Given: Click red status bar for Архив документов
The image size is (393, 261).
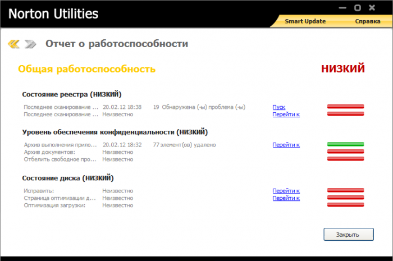Looking at the screenshot, I should coord(345,152).
